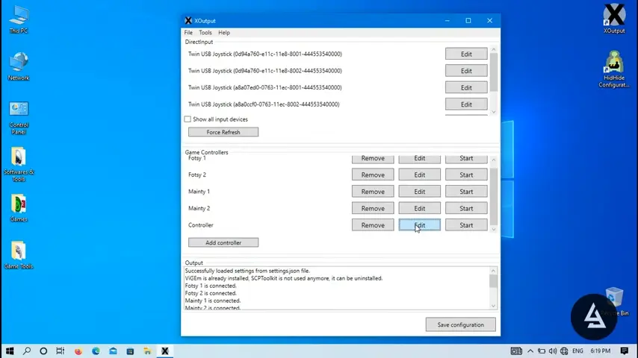Open Microsoft Store on the taskbar

130,351
